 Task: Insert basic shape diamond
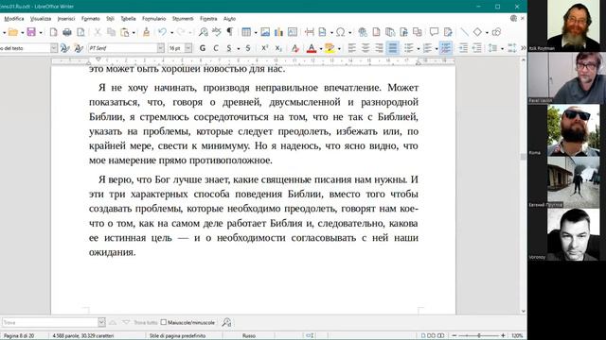(477, 32)
